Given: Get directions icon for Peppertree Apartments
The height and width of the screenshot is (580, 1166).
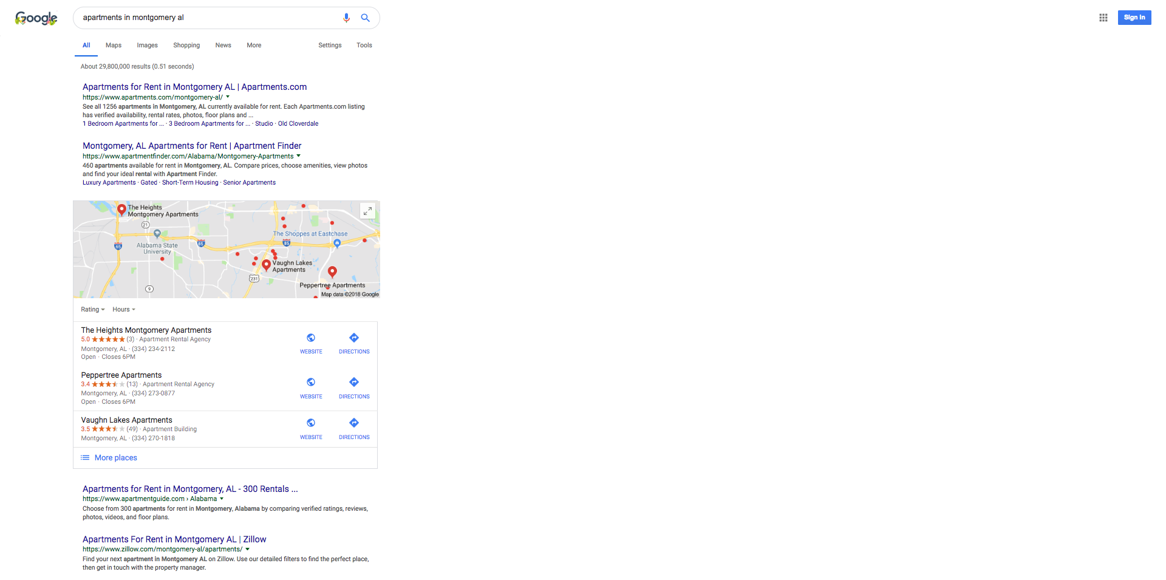Looking at the screenshot, I should [x=354, y=382].
